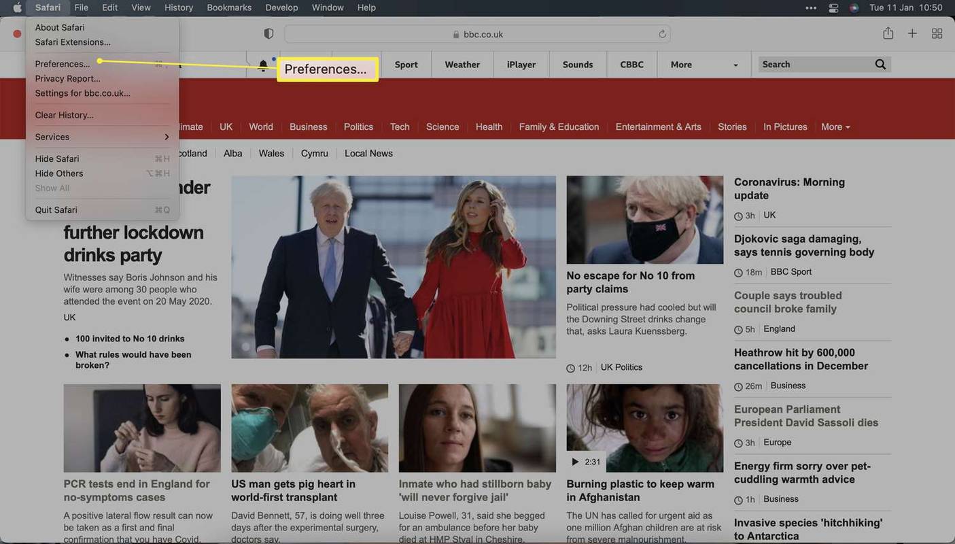The width and height of the screenshot is (955, 544).
Task: Open the Science news section
Action: (442, 127)
